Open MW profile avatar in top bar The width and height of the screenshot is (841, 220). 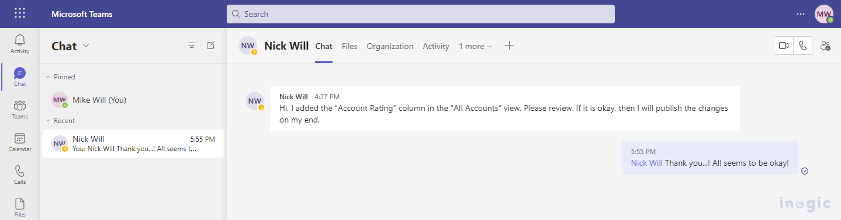tap(824, 14)
